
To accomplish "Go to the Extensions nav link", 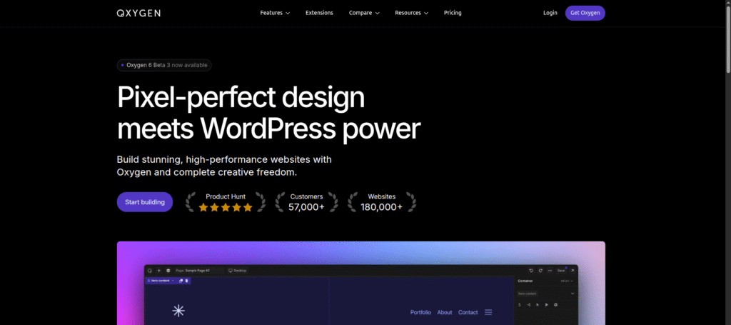I will 319,13.
